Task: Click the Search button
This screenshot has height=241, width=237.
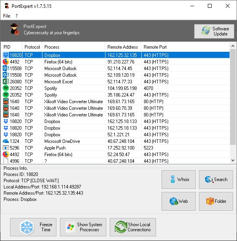Action: (x=216, y=179)
